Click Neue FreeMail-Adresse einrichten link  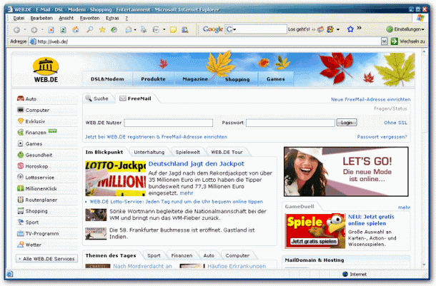pos(370,99)
